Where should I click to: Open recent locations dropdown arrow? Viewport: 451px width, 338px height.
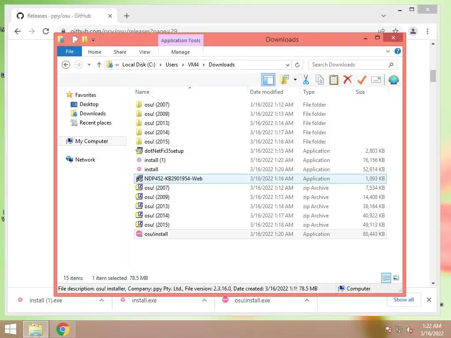point(89,65)
